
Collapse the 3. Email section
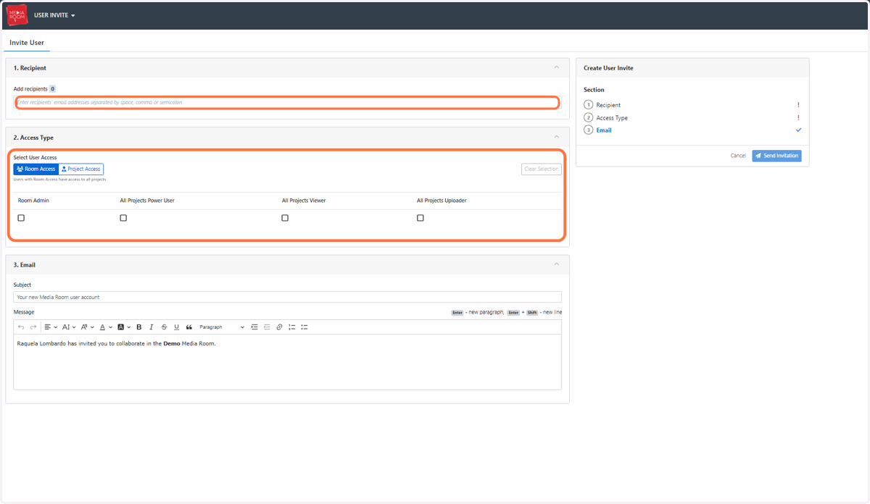[x=557, y=264]
